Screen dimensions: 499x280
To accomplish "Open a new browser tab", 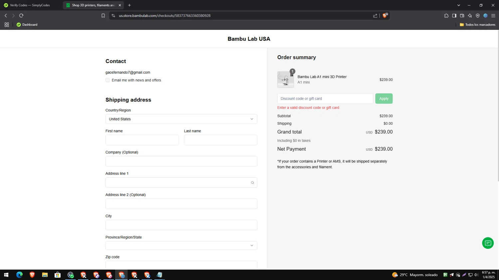I will 129,5.
